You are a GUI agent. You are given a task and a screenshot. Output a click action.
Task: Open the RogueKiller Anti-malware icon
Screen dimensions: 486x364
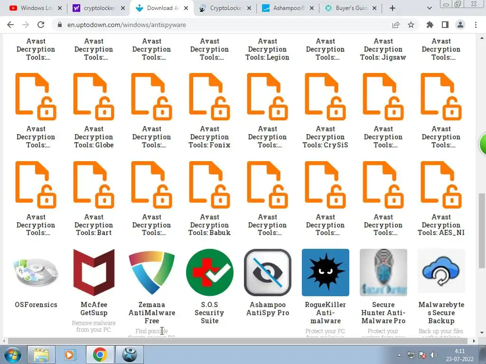point(326,273)
